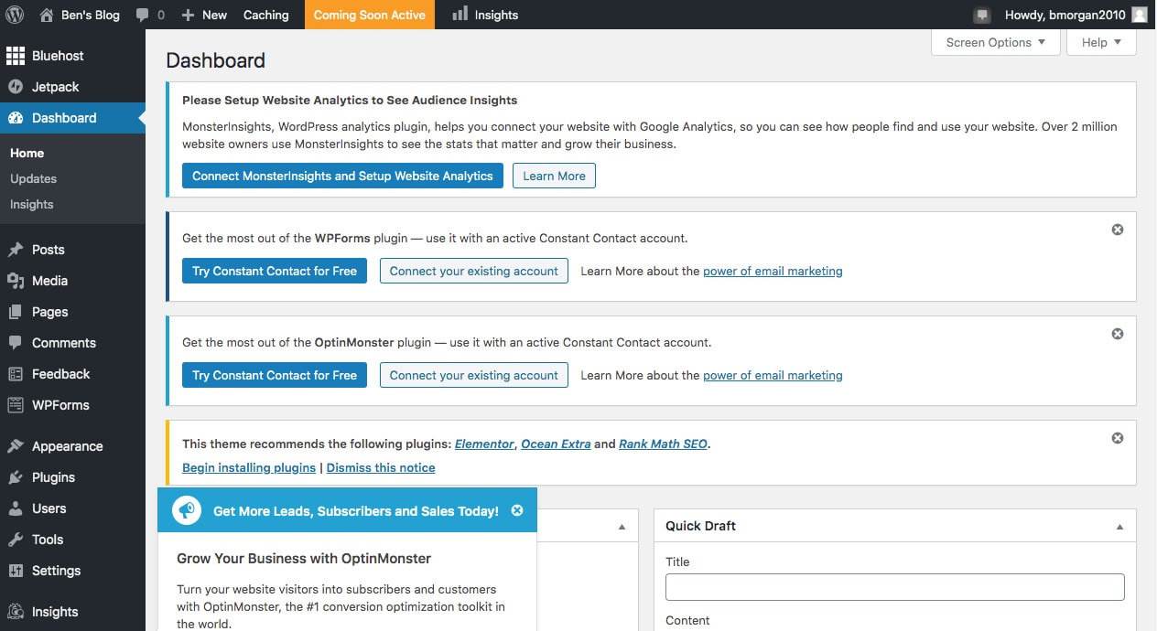The image size is (1157, 631).
Task: Click the Feedback icon in sidebar
Action: point(16,374)
